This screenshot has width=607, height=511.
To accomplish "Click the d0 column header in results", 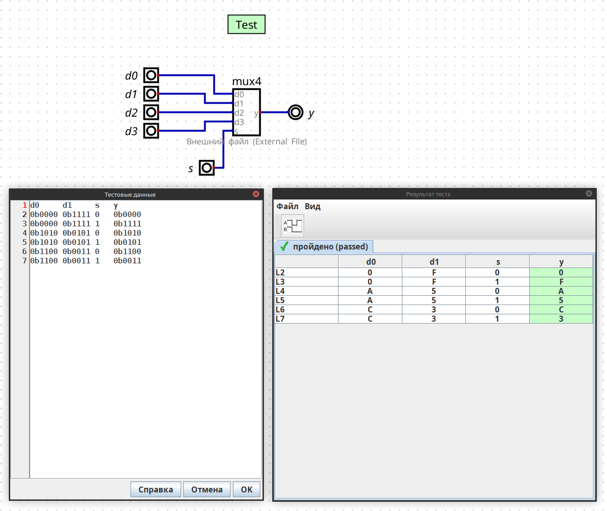I will 370,262.
